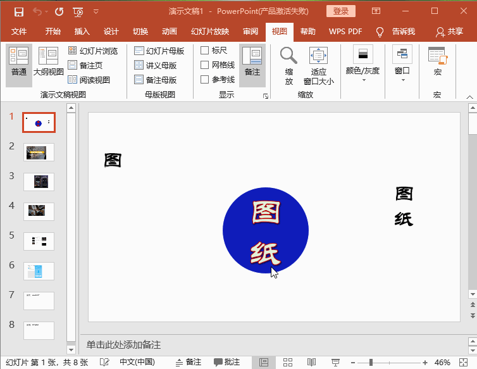Click the slide panel scroll down arrow
The height and width of the screenshot is (369, 477).
coord(71,349)
